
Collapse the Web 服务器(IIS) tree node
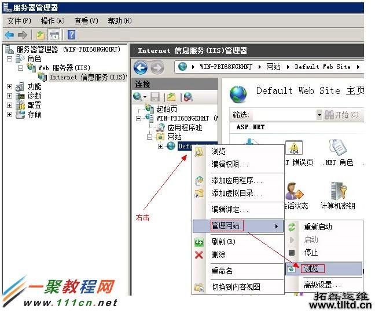[21, 68]
